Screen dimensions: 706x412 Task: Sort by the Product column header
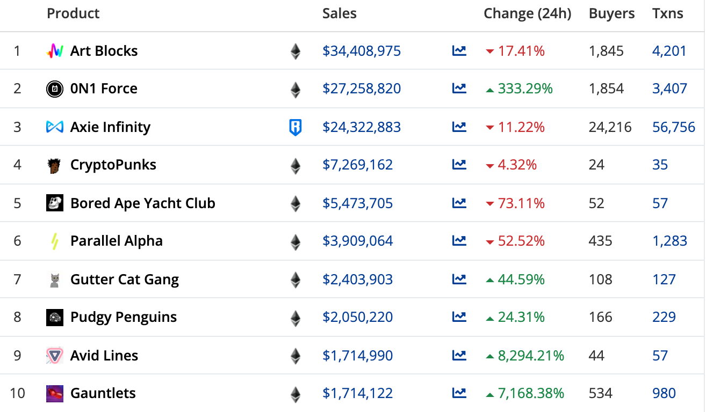point(73,13)
